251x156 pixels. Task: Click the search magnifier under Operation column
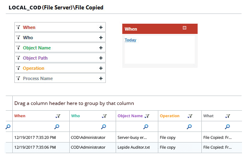pyautogui.click(x=189, y=127)
